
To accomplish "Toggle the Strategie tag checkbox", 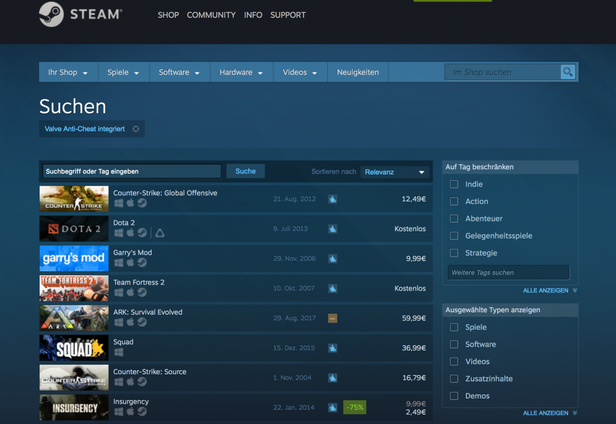I will 454,253.
